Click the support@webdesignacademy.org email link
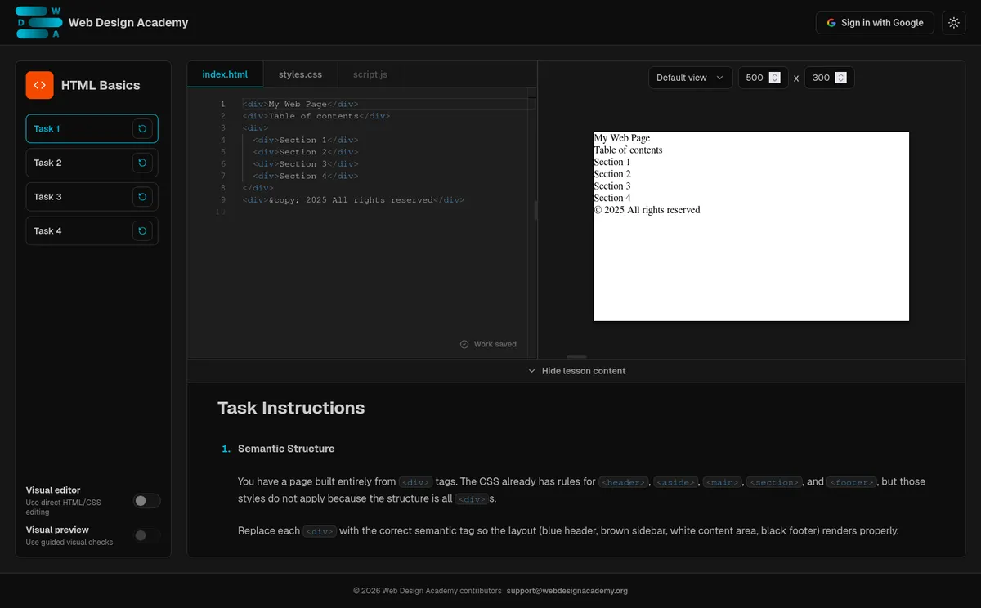 coord(567,591)
